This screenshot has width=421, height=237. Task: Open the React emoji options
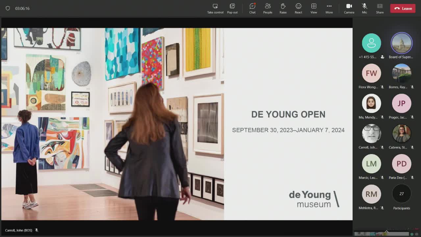point(298,9)
